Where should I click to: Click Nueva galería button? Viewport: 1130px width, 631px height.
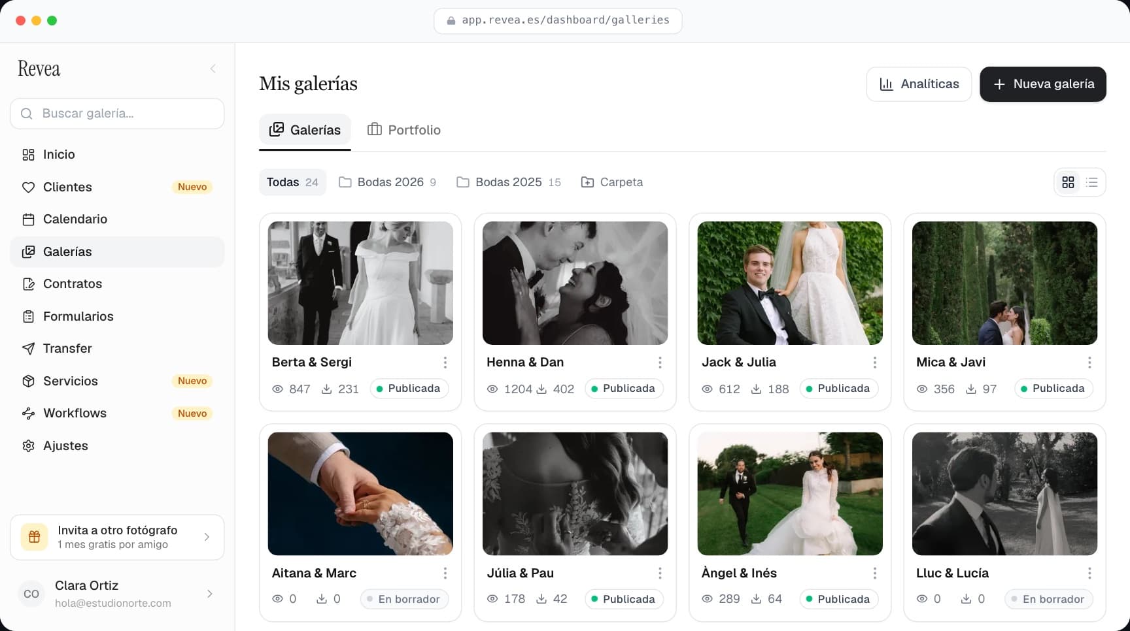click(1043, 84)
